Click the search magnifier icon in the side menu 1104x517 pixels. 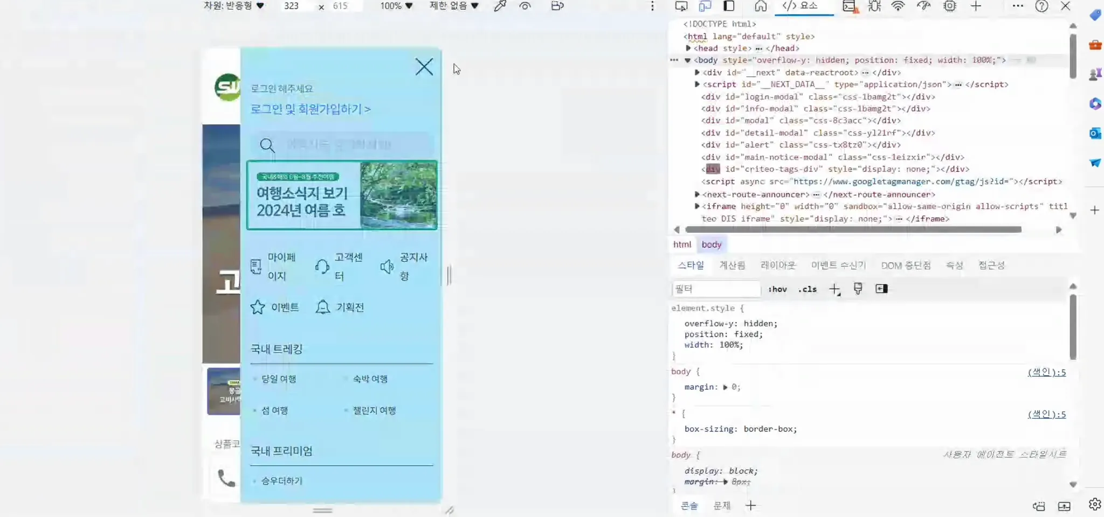click(267, 145)
